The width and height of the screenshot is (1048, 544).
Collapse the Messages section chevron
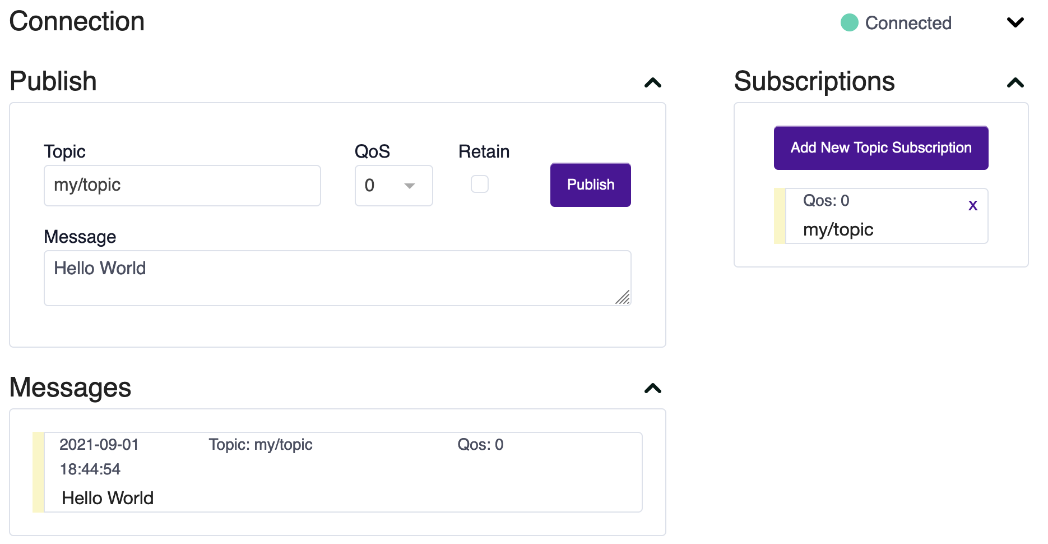tap(653, 388)
